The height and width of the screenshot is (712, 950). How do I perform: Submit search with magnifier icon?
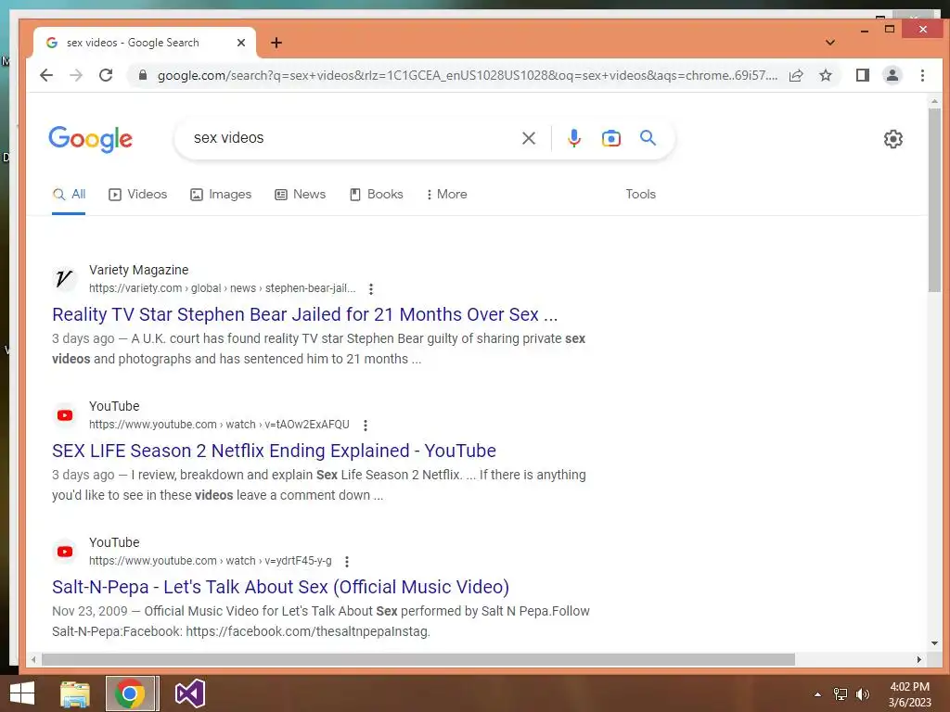pos(648,138)
